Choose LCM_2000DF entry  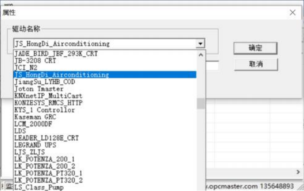coord(105,124)
